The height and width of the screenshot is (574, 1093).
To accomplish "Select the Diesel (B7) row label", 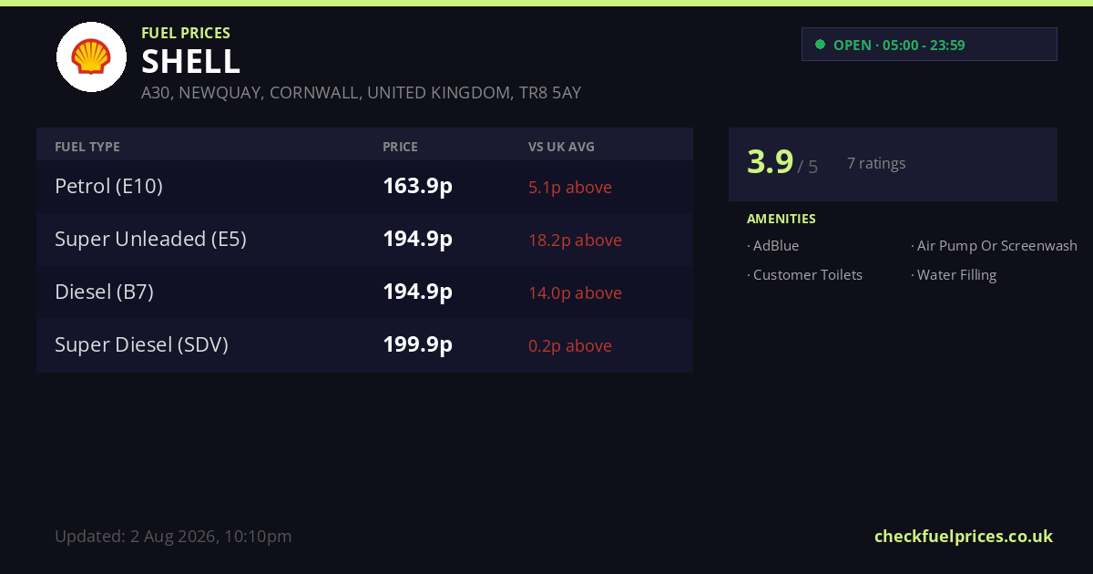I will (x=104, y=292).
